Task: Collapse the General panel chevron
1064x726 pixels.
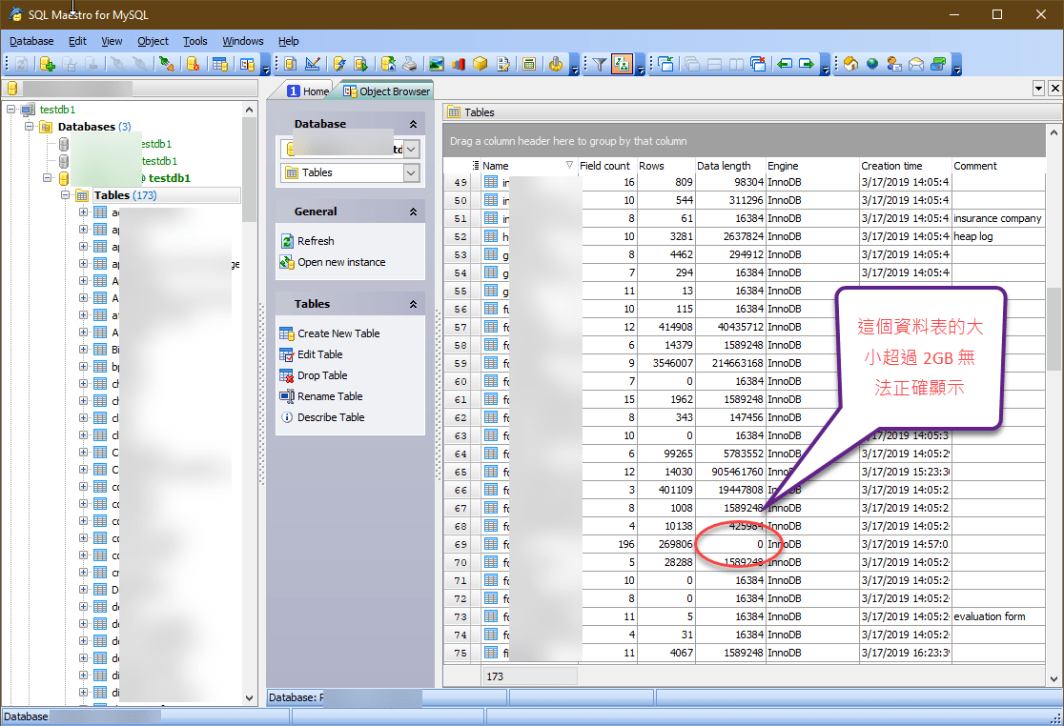Action: coord(413,212)
